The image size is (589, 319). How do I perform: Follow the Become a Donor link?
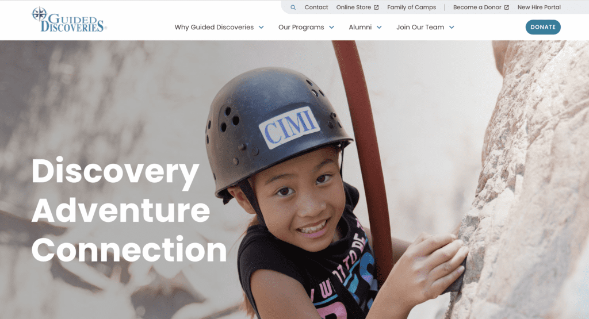tap(477, 7)
